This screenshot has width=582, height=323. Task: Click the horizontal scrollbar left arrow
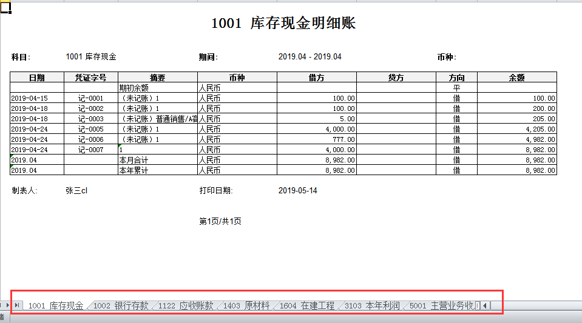[x=486, y=305]
